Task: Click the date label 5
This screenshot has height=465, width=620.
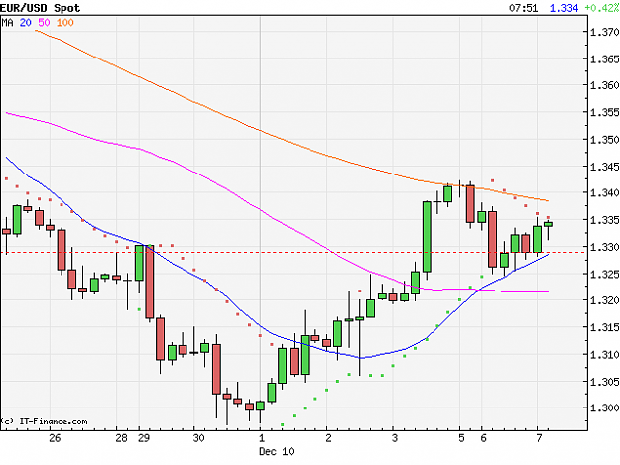Action: click(x=461, y=438)
